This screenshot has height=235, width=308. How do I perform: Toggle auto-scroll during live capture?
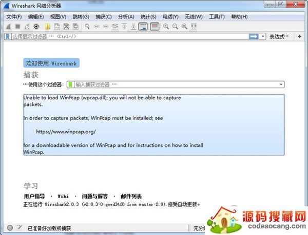[143, 27]
